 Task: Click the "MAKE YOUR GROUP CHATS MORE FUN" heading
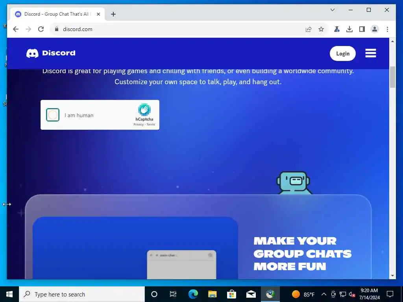click(x=303, y=254)
